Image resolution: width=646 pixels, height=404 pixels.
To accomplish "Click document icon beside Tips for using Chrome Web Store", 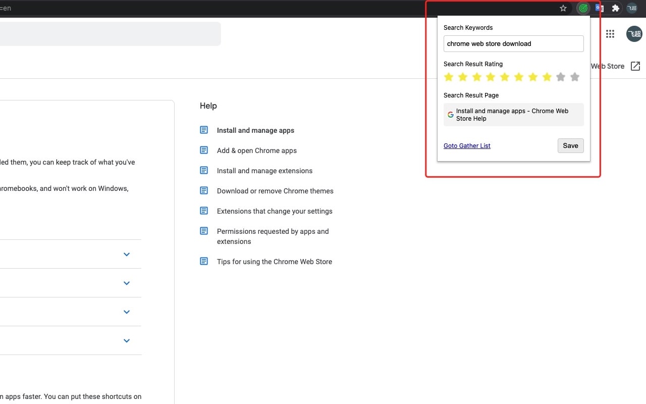I will [x=204, y=261].
